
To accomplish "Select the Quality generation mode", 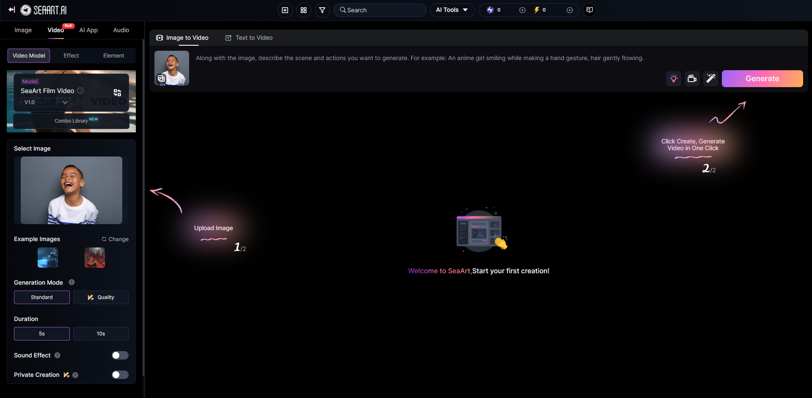I will 101,297.
